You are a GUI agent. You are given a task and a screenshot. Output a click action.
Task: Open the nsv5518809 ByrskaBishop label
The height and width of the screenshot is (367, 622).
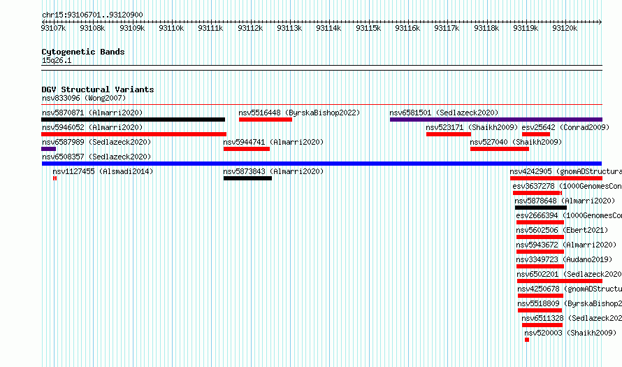click(x=570, y=303)
